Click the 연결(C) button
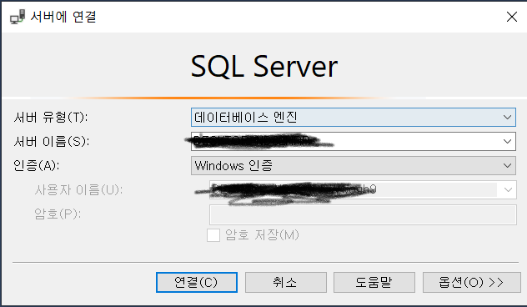The image size is (527, 307). pos(197,283)
